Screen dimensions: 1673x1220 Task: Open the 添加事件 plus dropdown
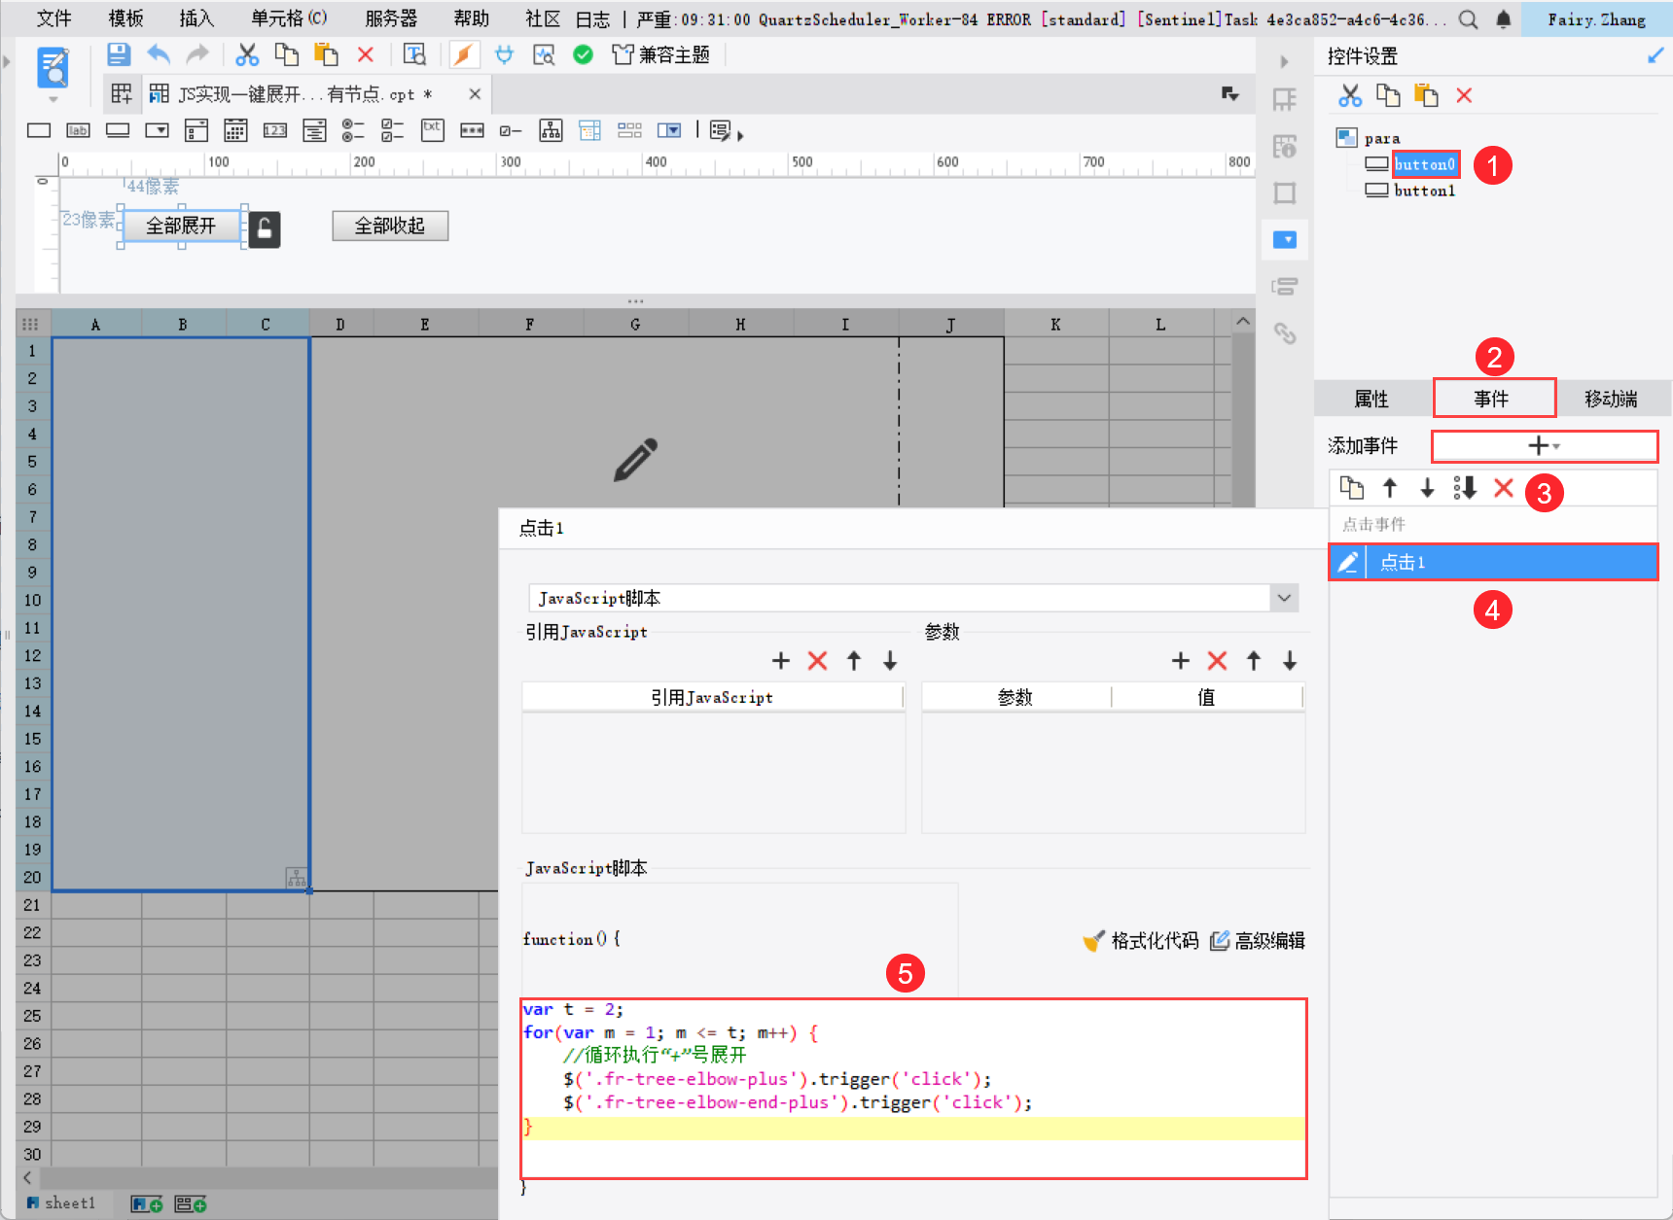coord(1544,446)
